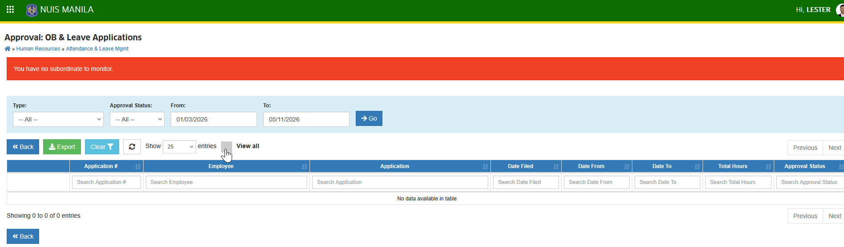Viewport: 844px width, 247px height.
Task: Change Show entries count dropdown
Action: click(x=179, y=146)
